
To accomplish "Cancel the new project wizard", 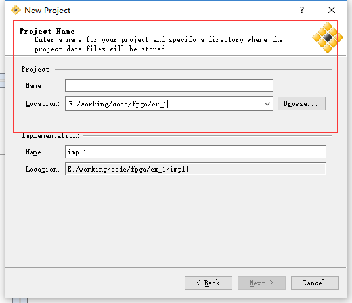I will (315, 283).
